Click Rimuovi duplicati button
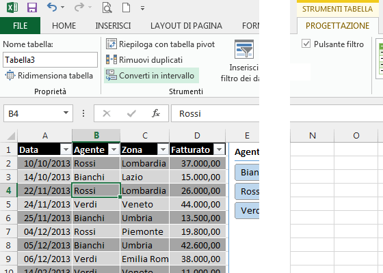 [x=144, y=60]
